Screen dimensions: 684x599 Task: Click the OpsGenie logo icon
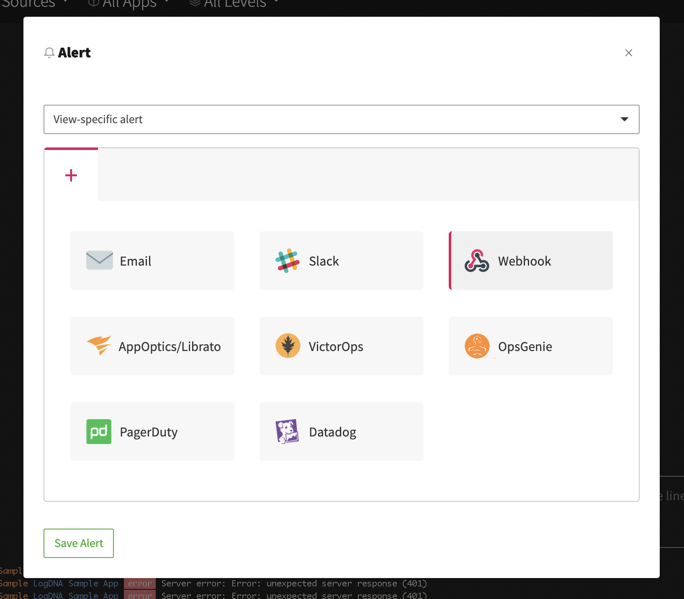[477, 346]
